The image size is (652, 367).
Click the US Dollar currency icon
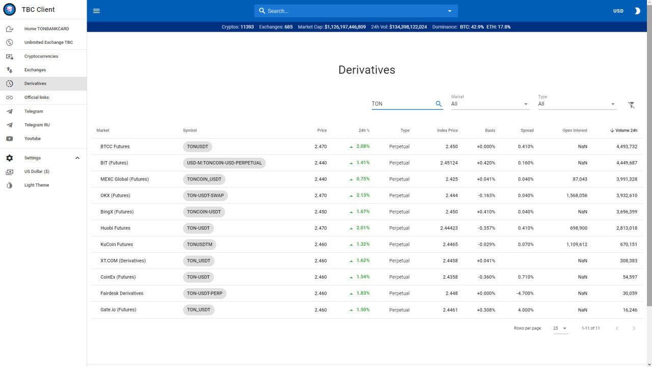point(10,172)
